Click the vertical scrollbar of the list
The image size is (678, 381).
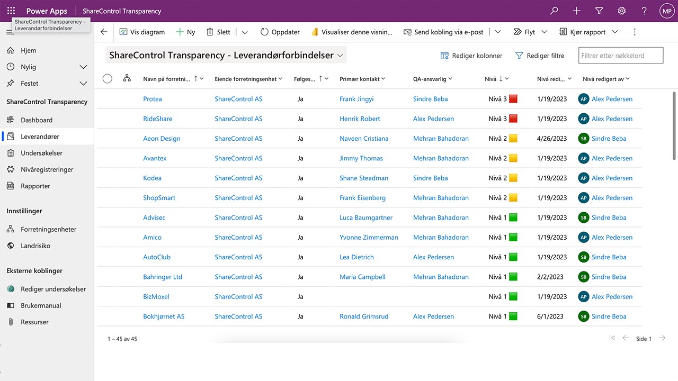click(x=674, y=125)
